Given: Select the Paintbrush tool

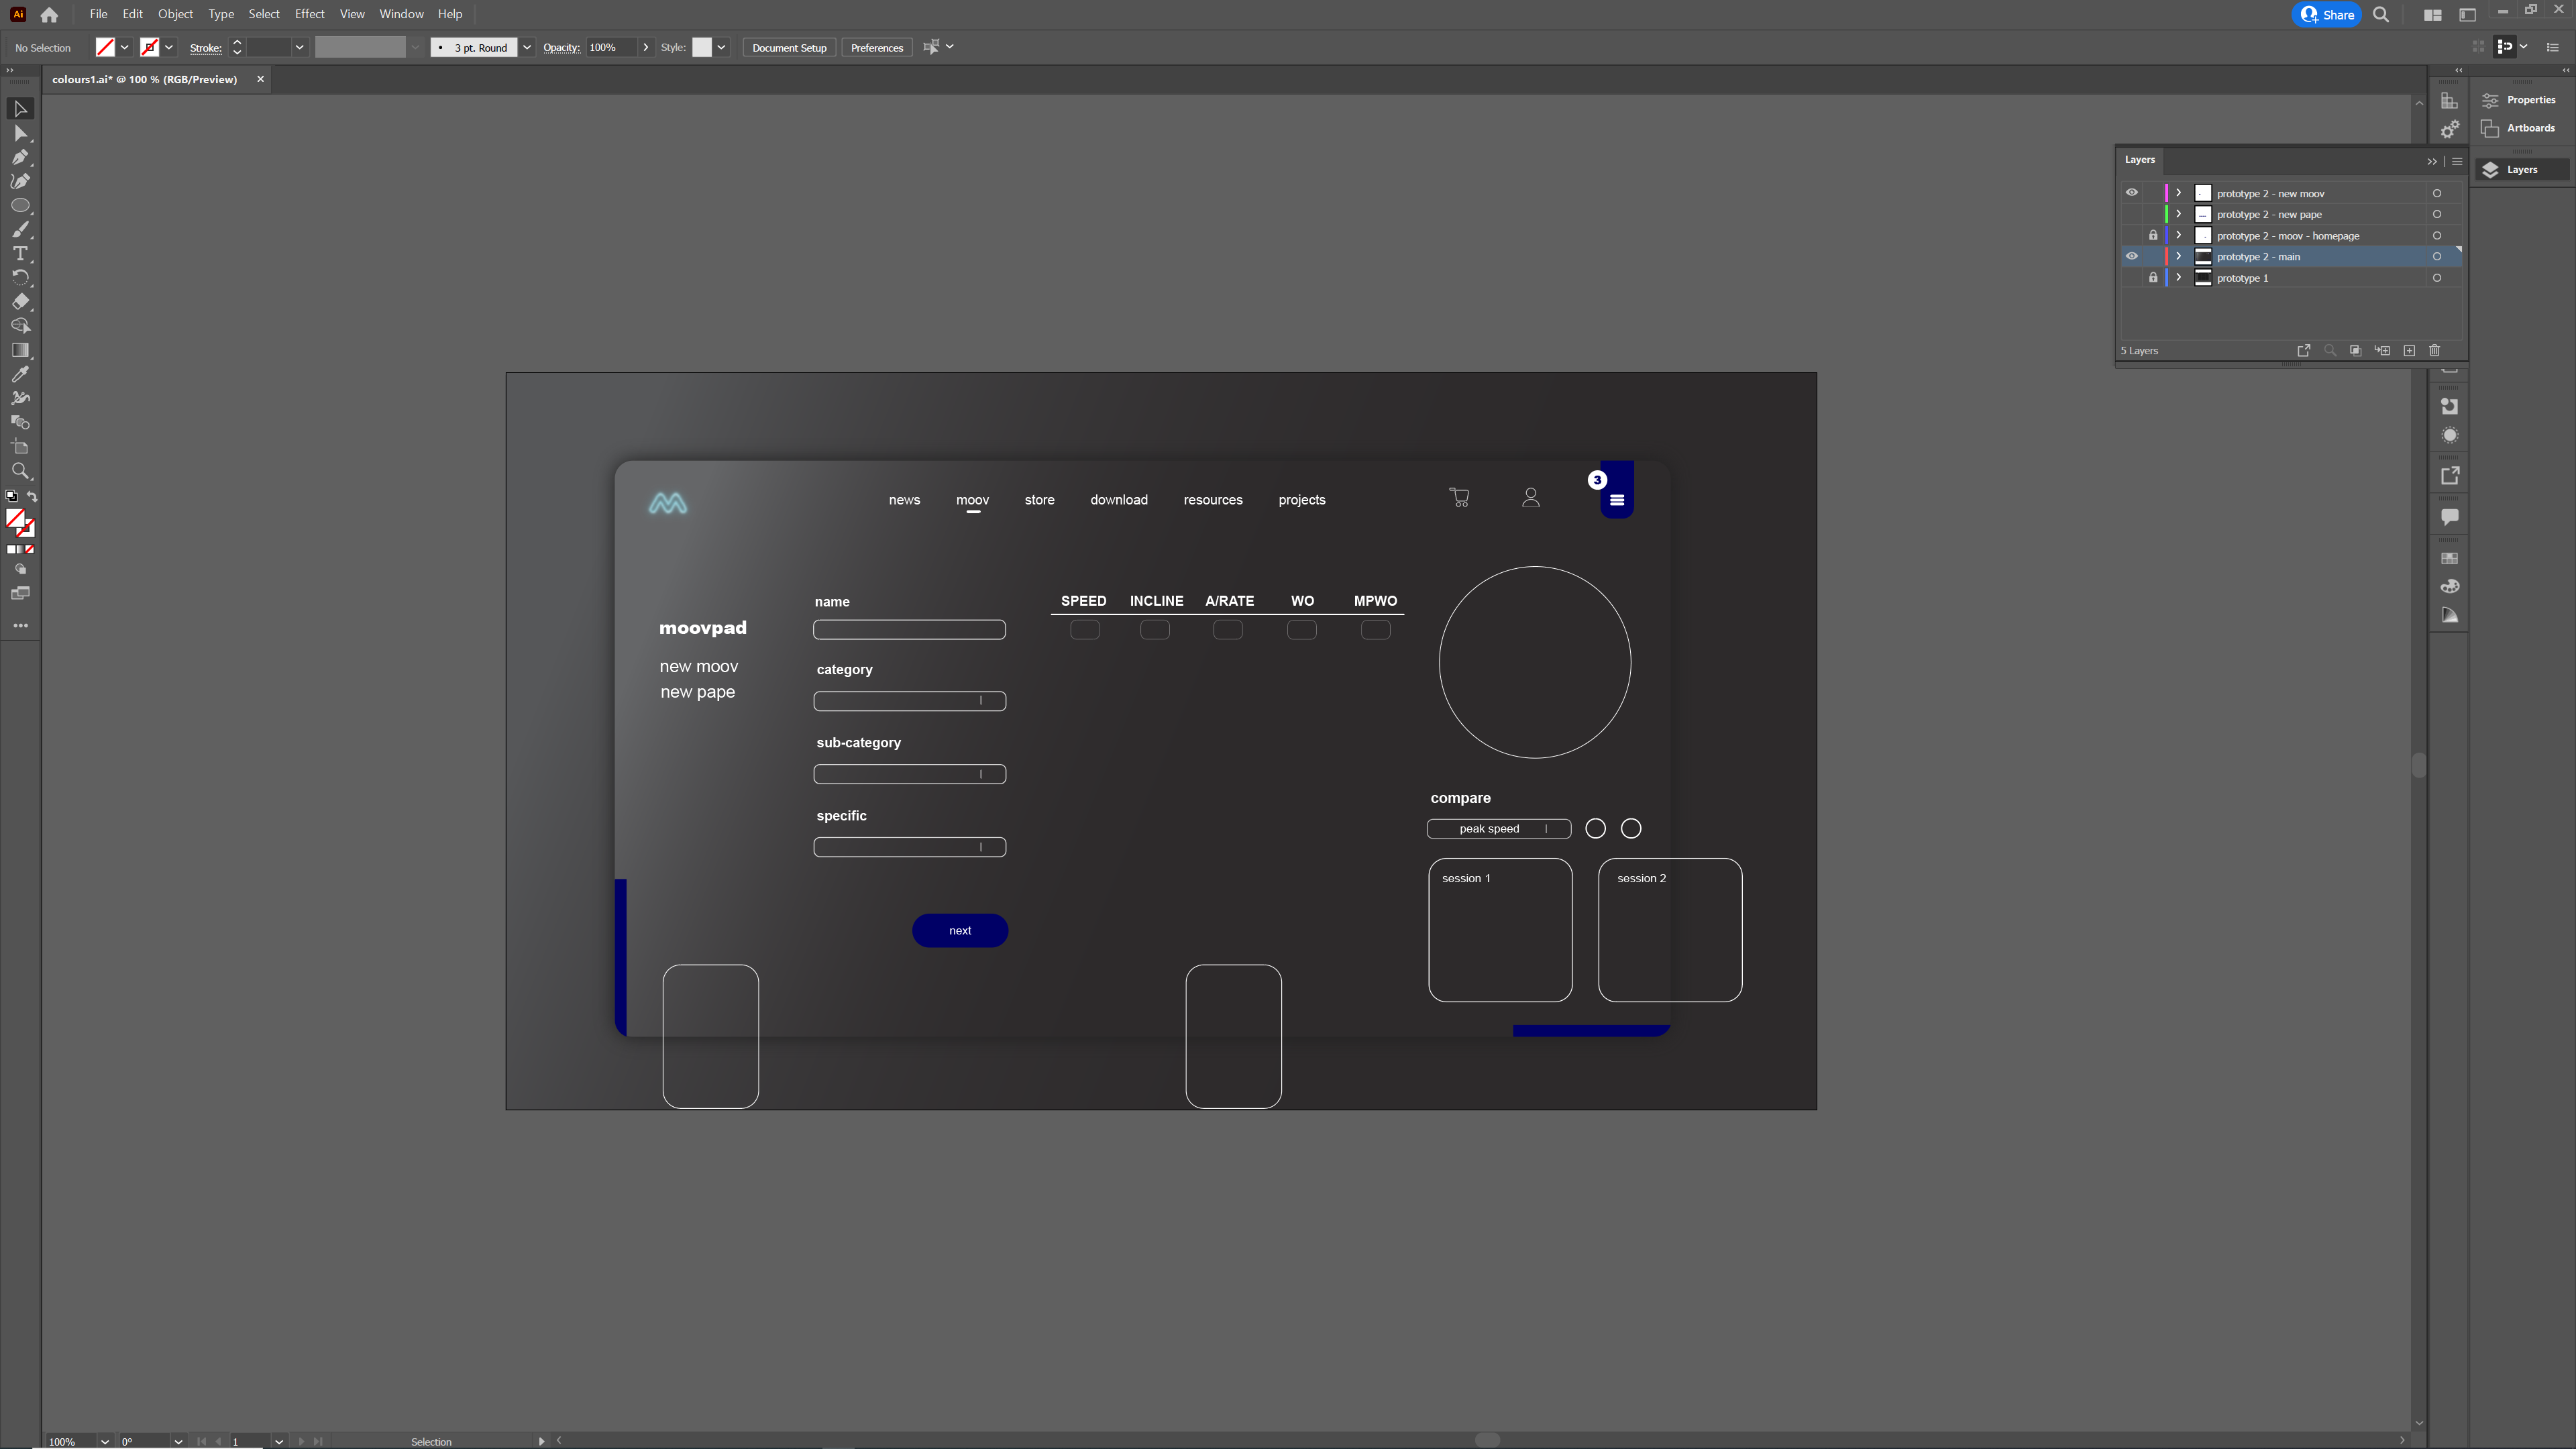Looking at the screenshot, I should [20, 230].
